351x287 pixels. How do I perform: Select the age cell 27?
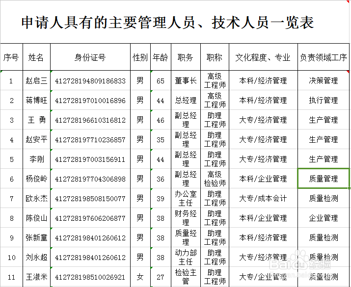tap(161, 277)
